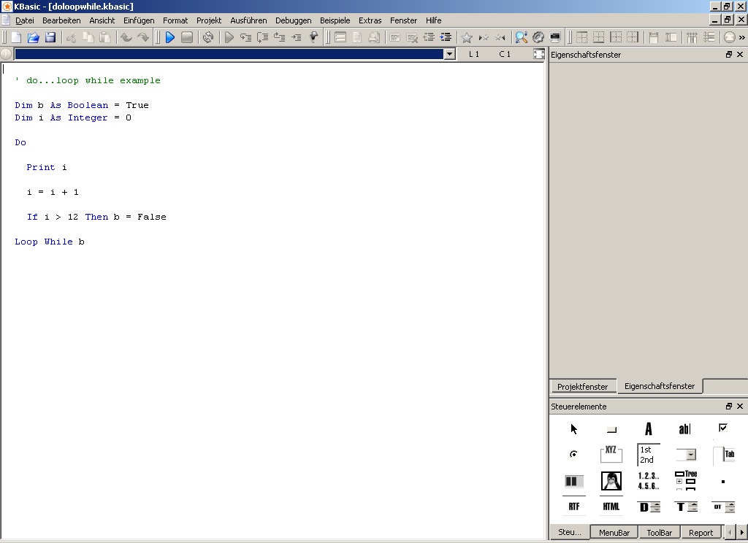Click the blue Run program button
The width and height of the screenshot is (748, 543).
point(170,37)
